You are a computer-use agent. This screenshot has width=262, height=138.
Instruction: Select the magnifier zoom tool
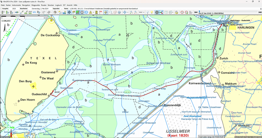tap(110, 12)
